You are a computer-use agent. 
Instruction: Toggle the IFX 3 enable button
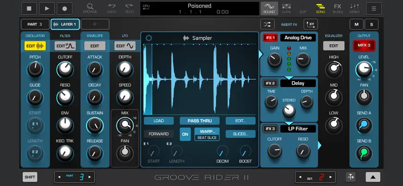point(270,129)
